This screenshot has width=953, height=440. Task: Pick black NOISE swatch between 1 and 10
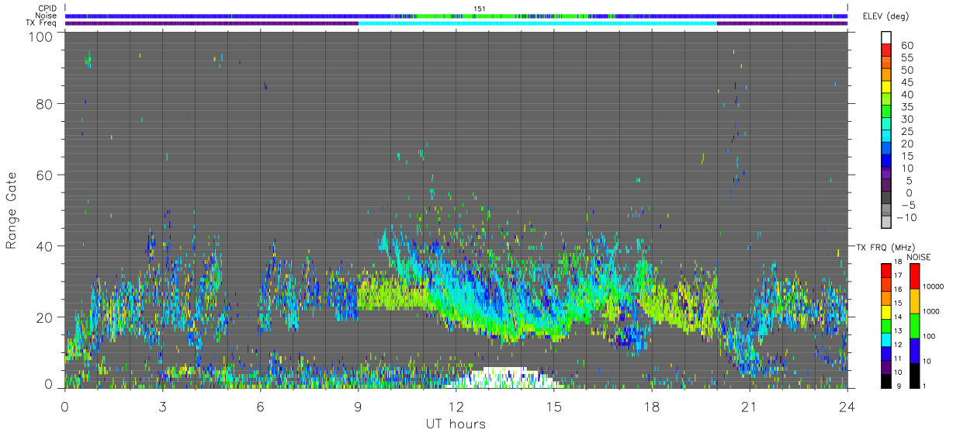click(x=914, y=375)
